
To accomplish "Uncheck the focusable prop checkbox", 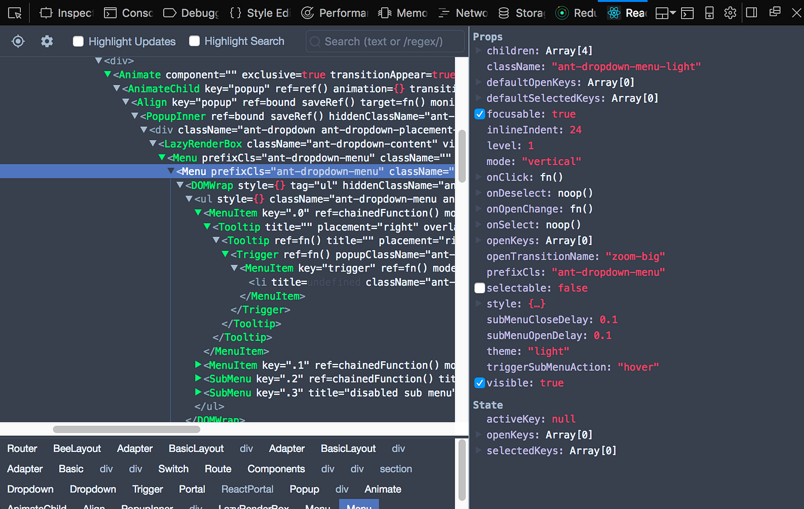I will (479, 114).
